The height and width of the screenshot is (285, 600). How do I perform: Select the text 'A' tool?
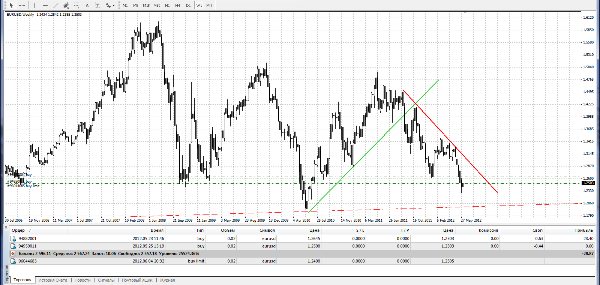click(87, 5)
